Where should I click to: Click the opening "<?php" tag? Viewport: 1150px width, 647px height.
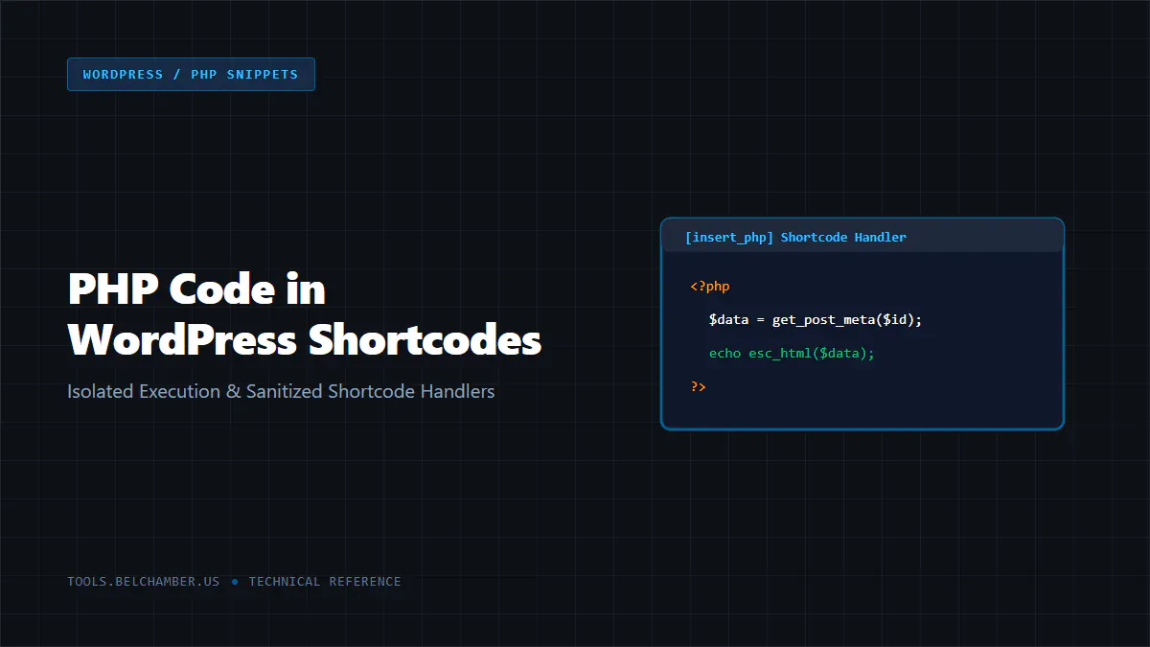[710, 286]
